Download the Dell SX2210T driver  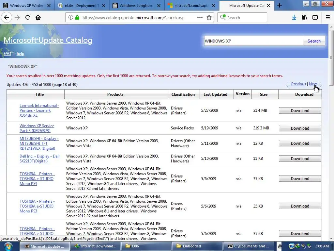click(x=300, y=159)
